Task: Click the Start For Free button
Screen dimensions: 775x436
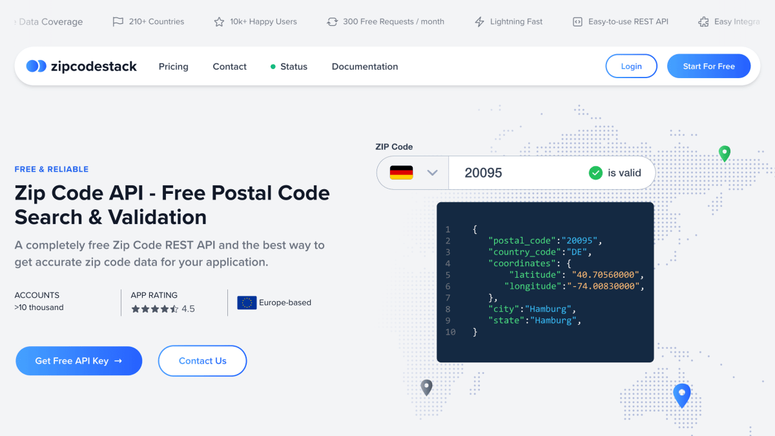Action: point(709,66)
